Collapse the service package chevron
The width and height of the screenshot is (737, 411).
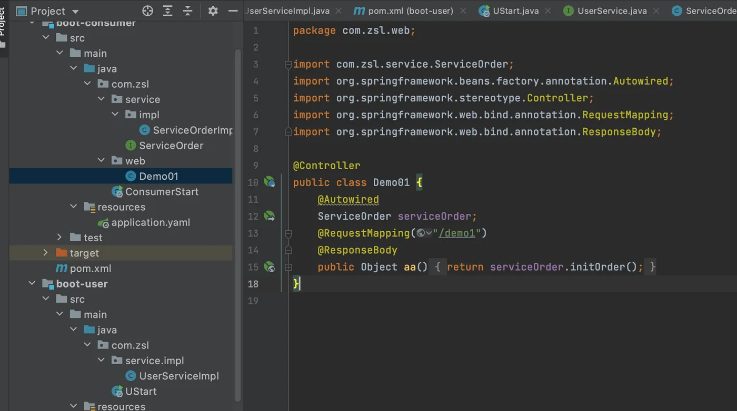pyautogui.click(x=101, y=99)
